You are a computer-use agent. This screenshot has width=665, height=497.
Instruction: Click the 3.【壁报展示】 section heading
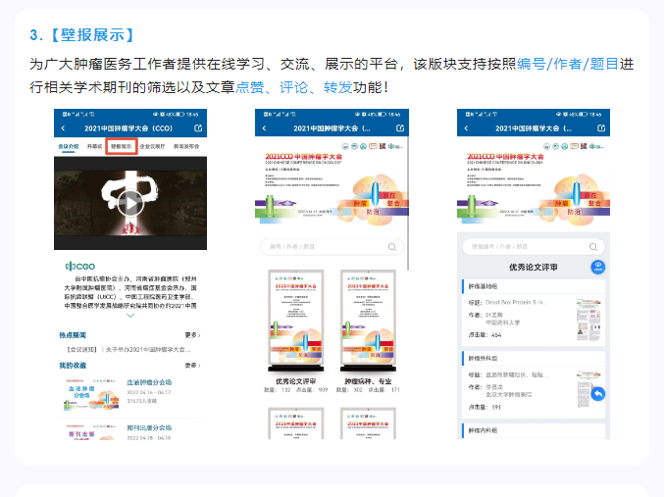coord(81,34)
